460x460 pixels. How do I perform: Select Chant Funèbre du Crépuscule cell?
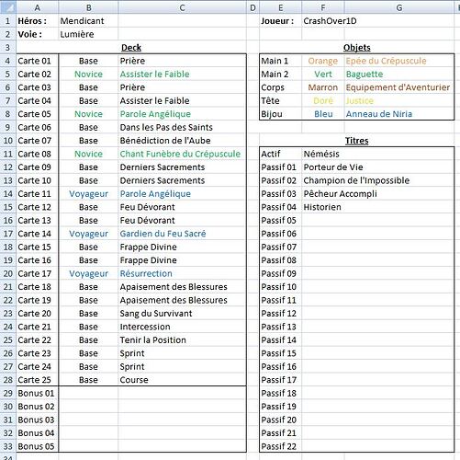click(x=182, y=154)
